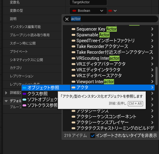Open the Boolean variable type dropdown
This screenshot has height=154, width=159.
(88, 11)
